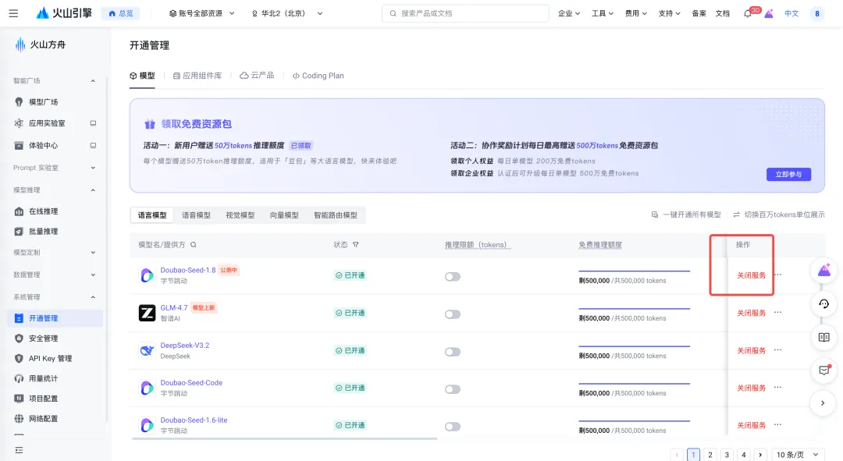The height and width of the screenshot is (461, 843).
Task: Click 切换百万tokens单位展示
Action: click(x=779, y=215)
